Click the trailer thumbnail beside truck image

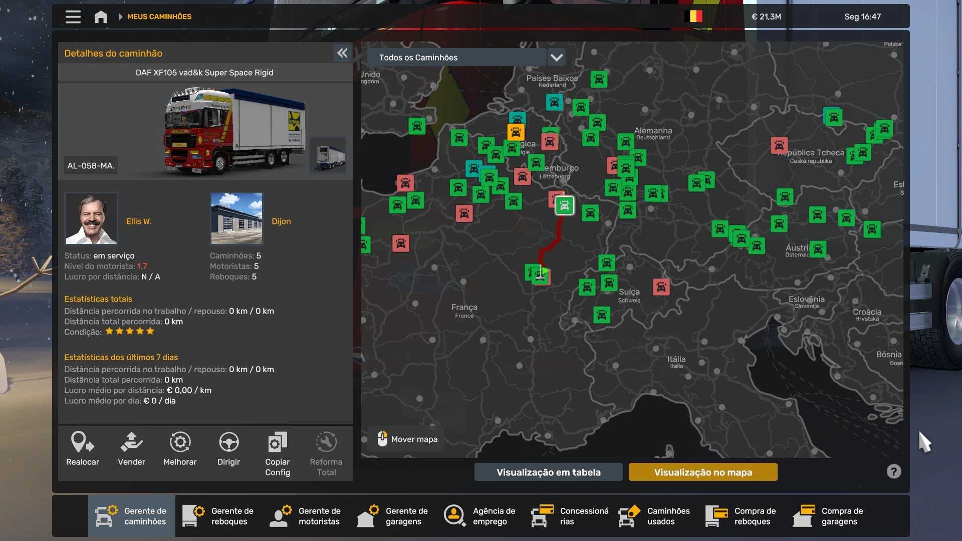[x=328, y=155]
